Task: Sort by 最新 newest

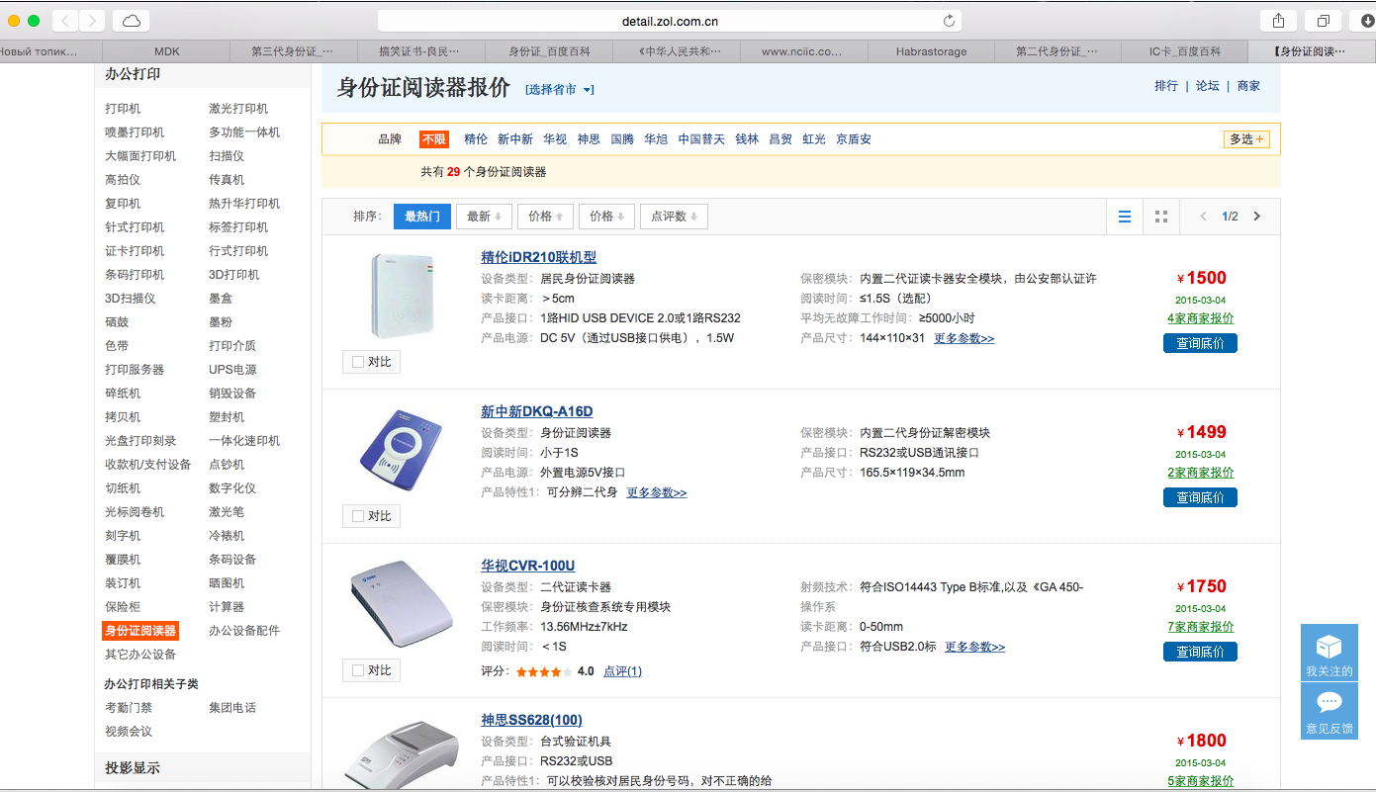Action: pyautogui.click(x=484, y=217)
